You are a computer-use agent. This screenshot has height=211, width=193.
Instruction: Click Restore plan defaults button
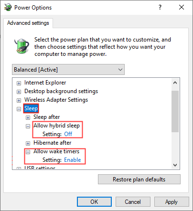click(x=139, y=179)
